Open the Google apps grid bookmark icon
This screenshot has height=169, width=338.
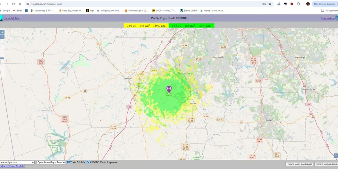click(26, 10)
